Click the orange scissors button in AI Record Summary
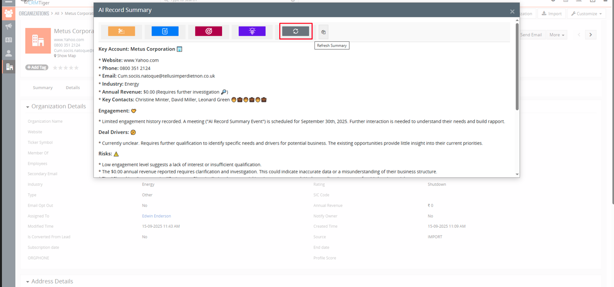Screen dimensions: 614x287 coord(121,31)
